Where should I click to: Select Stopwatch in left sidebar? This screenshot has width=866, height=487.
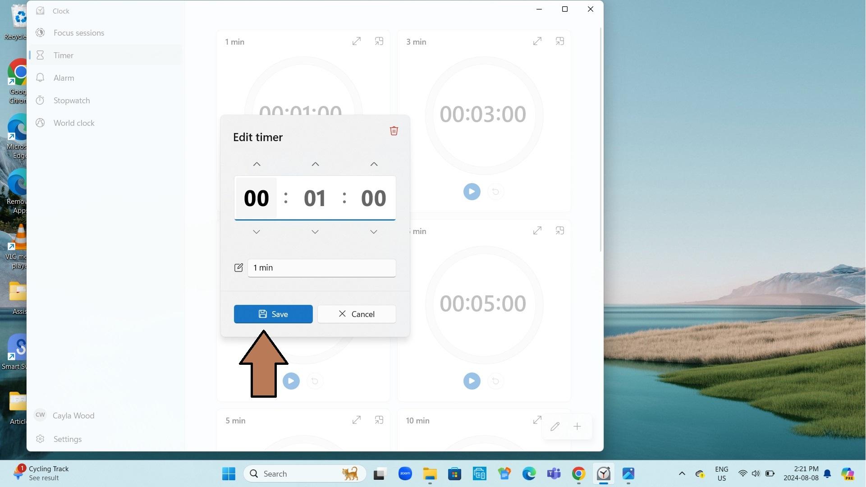coord(71,101)
